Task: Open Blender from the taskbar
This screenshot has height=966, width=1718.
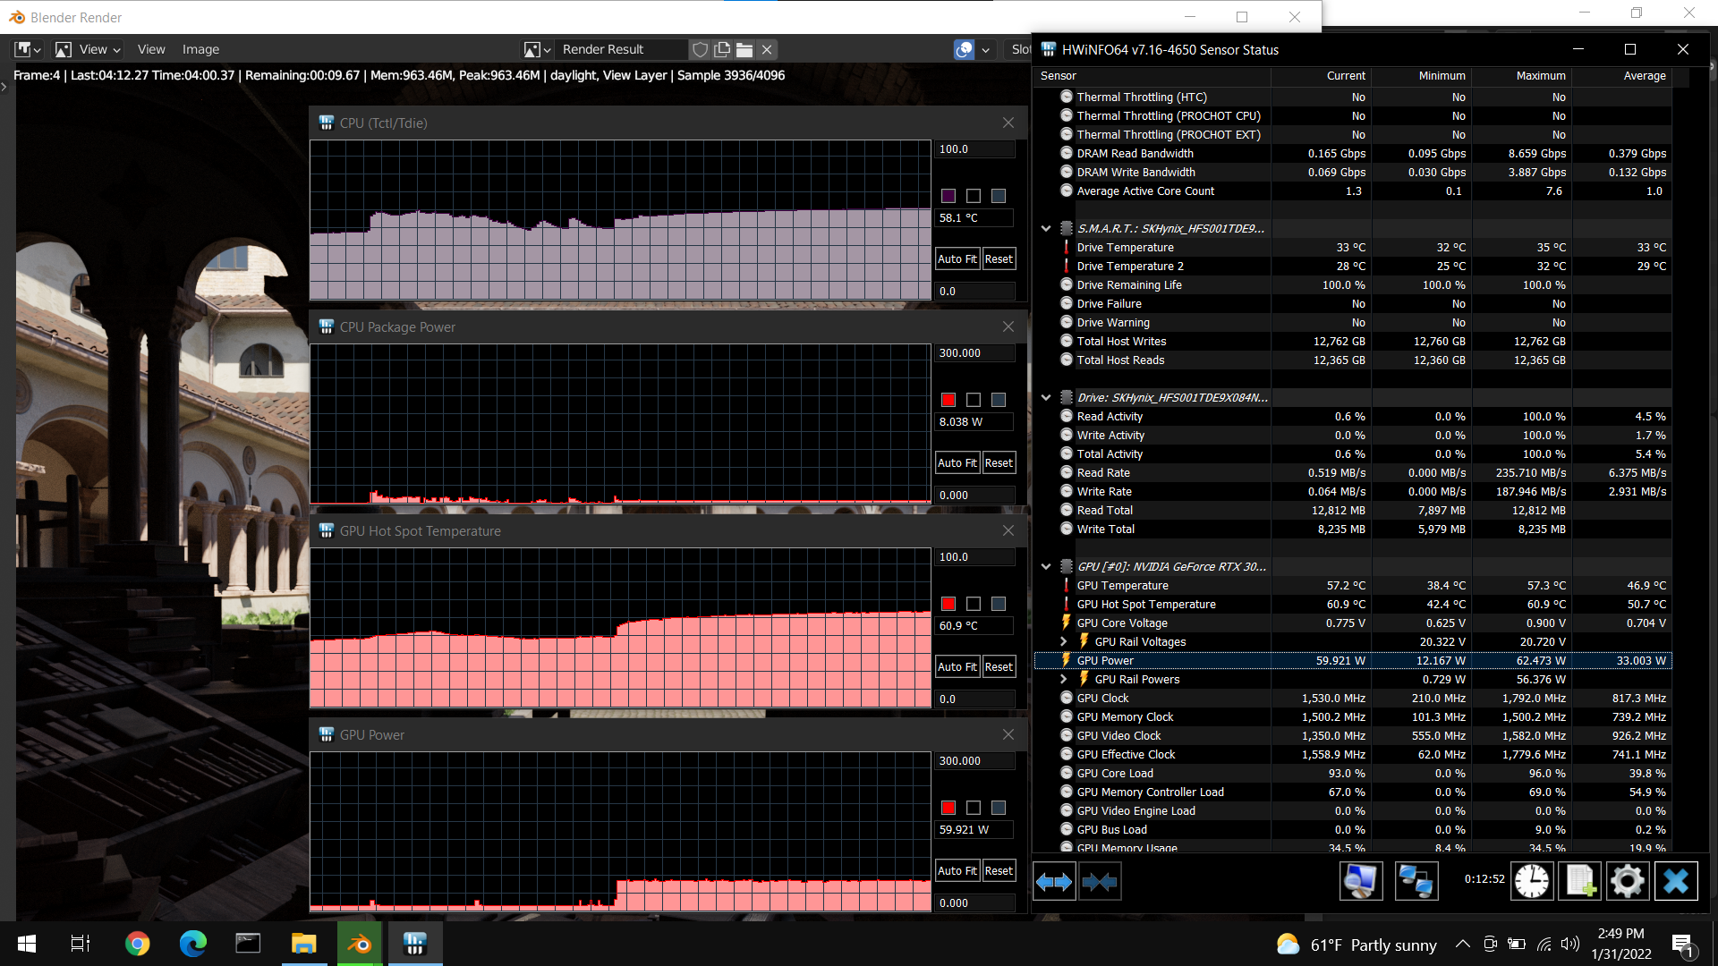Action: click(360, 944)
